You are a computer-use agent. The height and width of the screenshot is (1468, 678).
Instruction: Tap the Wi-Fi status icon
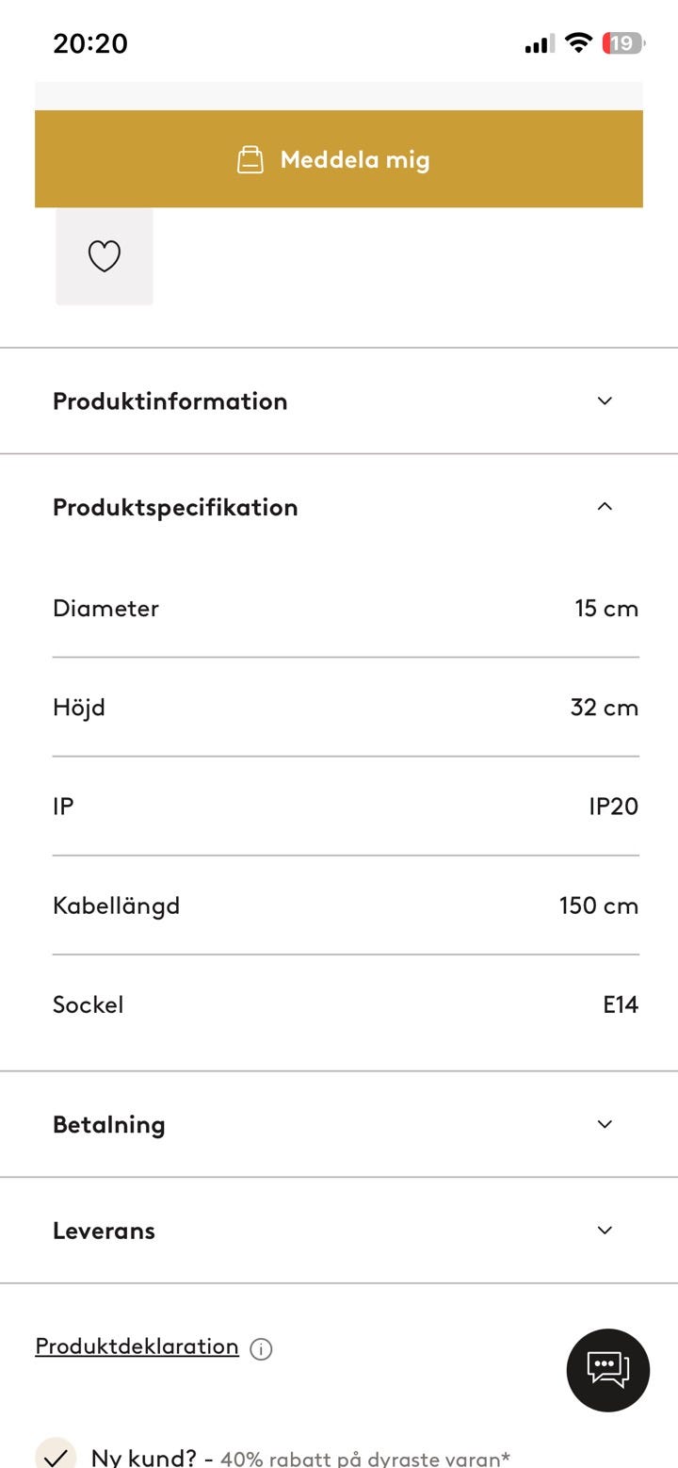coord(578,43)
